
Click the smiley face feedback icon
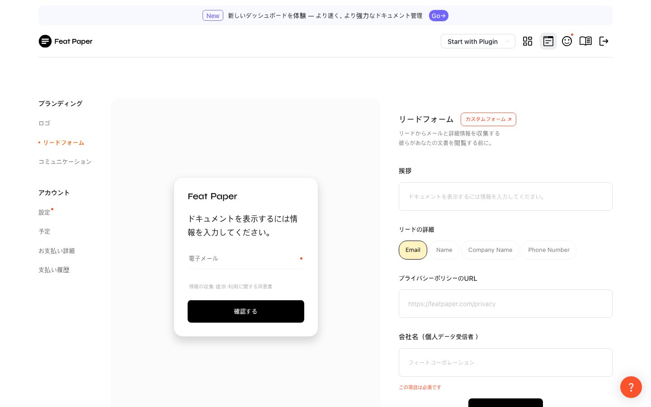click(567, 41)
